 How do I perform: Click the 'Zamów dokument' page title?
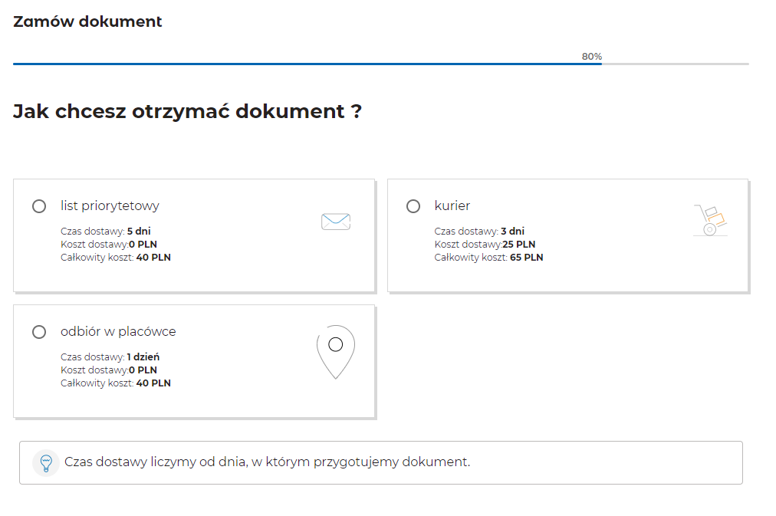pyautogui.click(x=87, y=21)
